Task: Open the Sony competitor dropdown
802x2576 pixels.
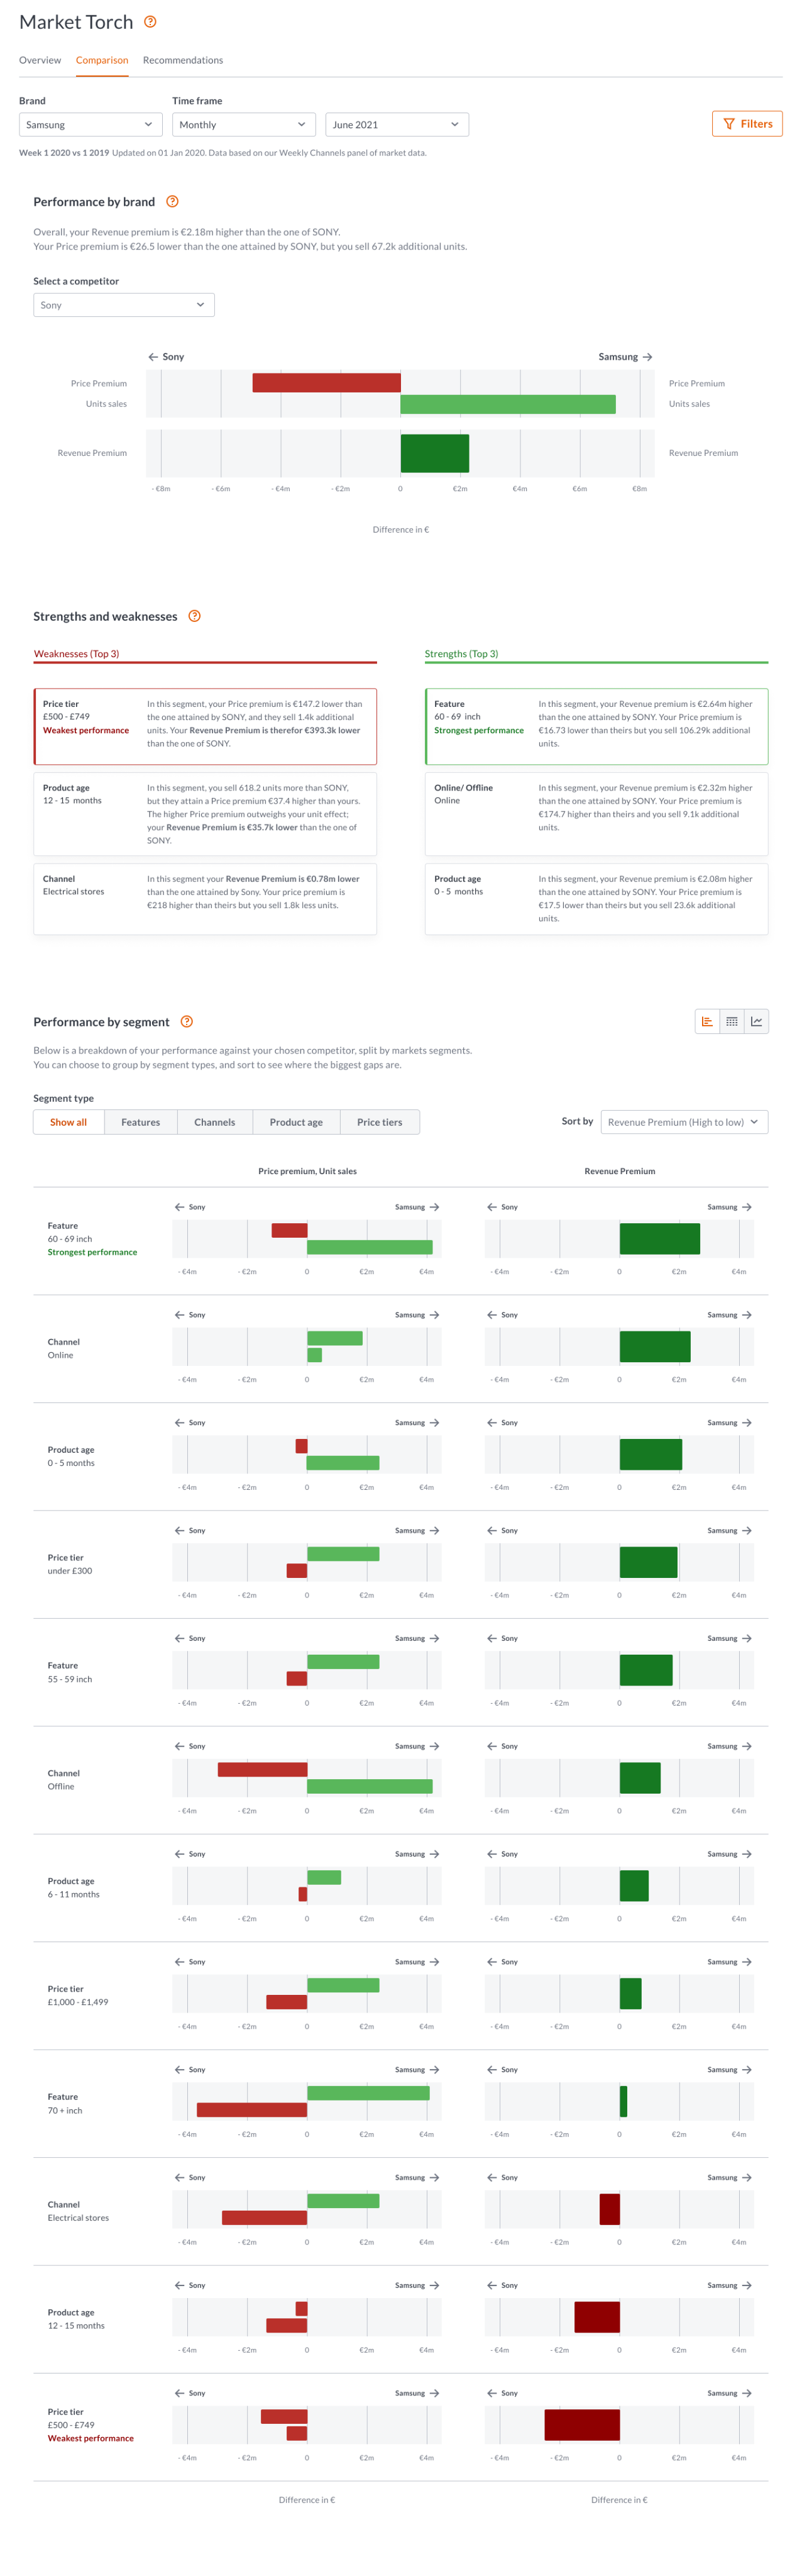Action: 123,305
